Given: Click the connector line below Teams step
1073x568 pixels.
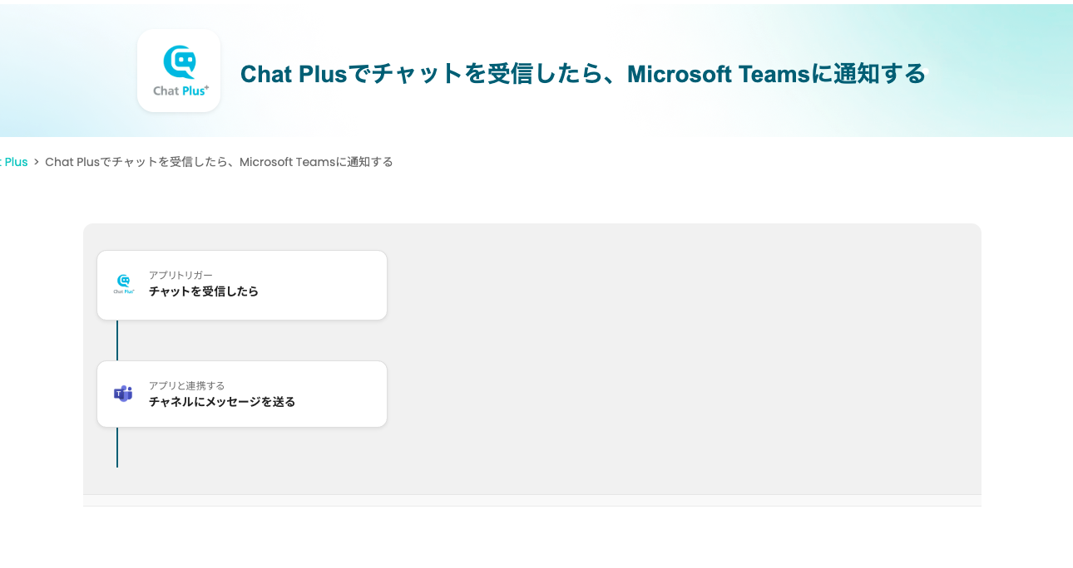Looking at the screenshot, I should (x=117, y=448).
